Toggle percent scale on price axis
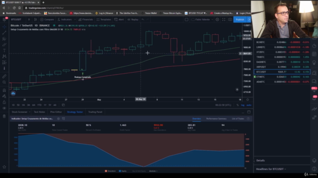Image resolution: width=318 pixels, height=178 pixels. tap(238, 105)
